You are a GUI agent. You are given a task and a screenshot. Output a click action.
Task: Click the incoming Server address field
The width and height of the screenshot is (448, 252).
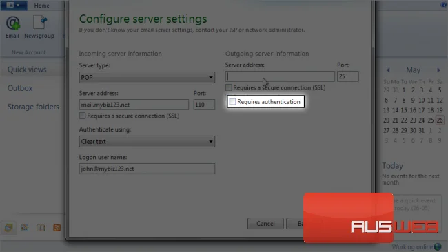pos(134,105)
